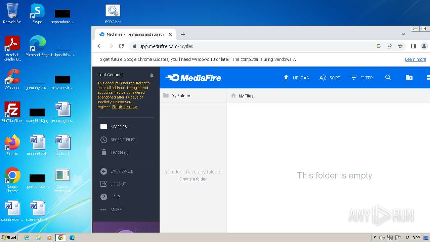The width and height of the screenshot is (430, 242).
Task: Click Chrome's forward arrow button
Action: click(111, 46)
